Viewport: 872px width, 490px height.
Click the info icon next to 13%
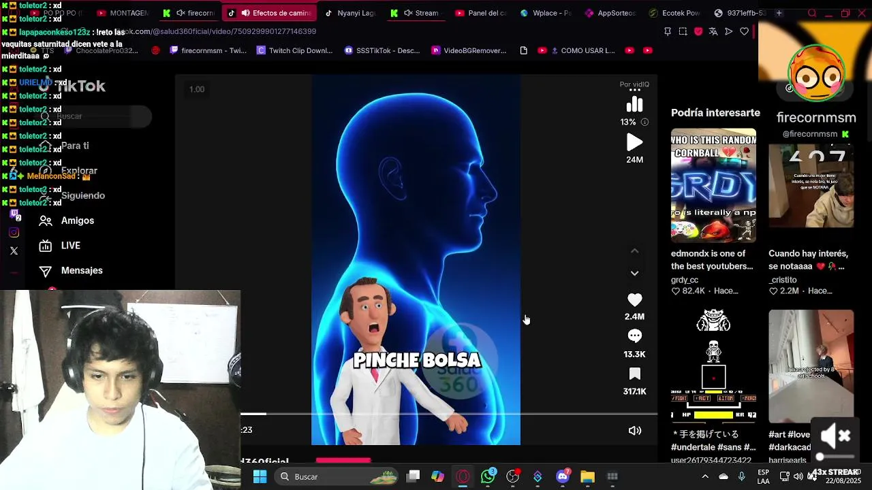pyautogui.click(x=644, y=122)
